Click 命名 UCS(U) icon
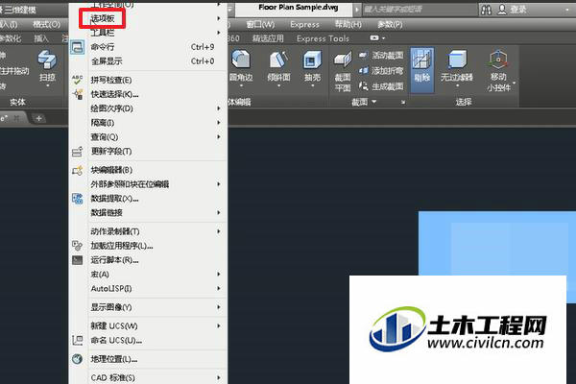Viewport: 576px width, 384px height. [x=78, y=340]
